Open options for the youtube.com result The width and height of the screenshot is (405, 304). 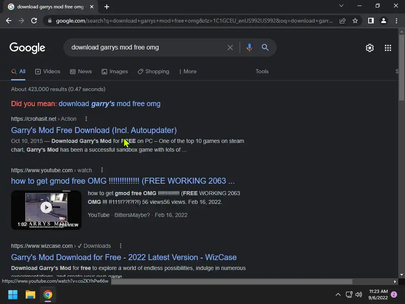102,170
